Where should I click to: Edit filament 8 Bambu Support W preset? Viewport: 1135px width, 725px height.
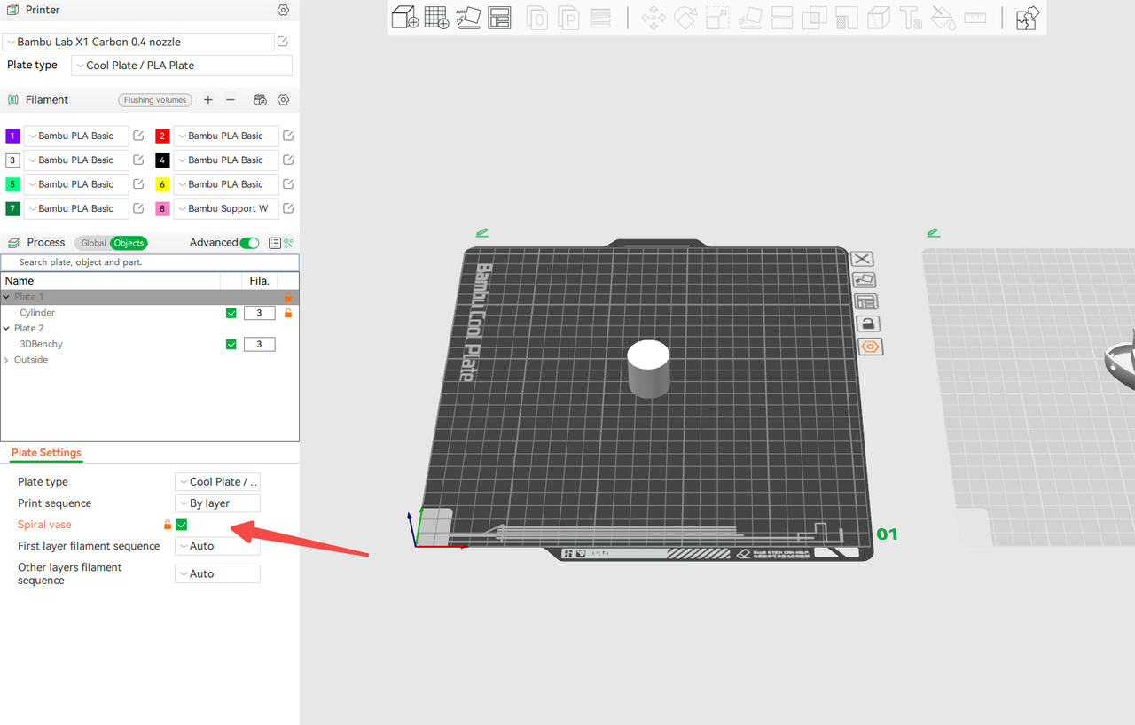288,208
